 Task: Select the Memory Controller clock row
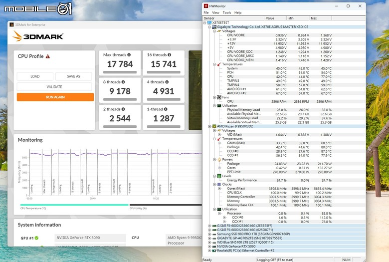click(x=284, y=197)
